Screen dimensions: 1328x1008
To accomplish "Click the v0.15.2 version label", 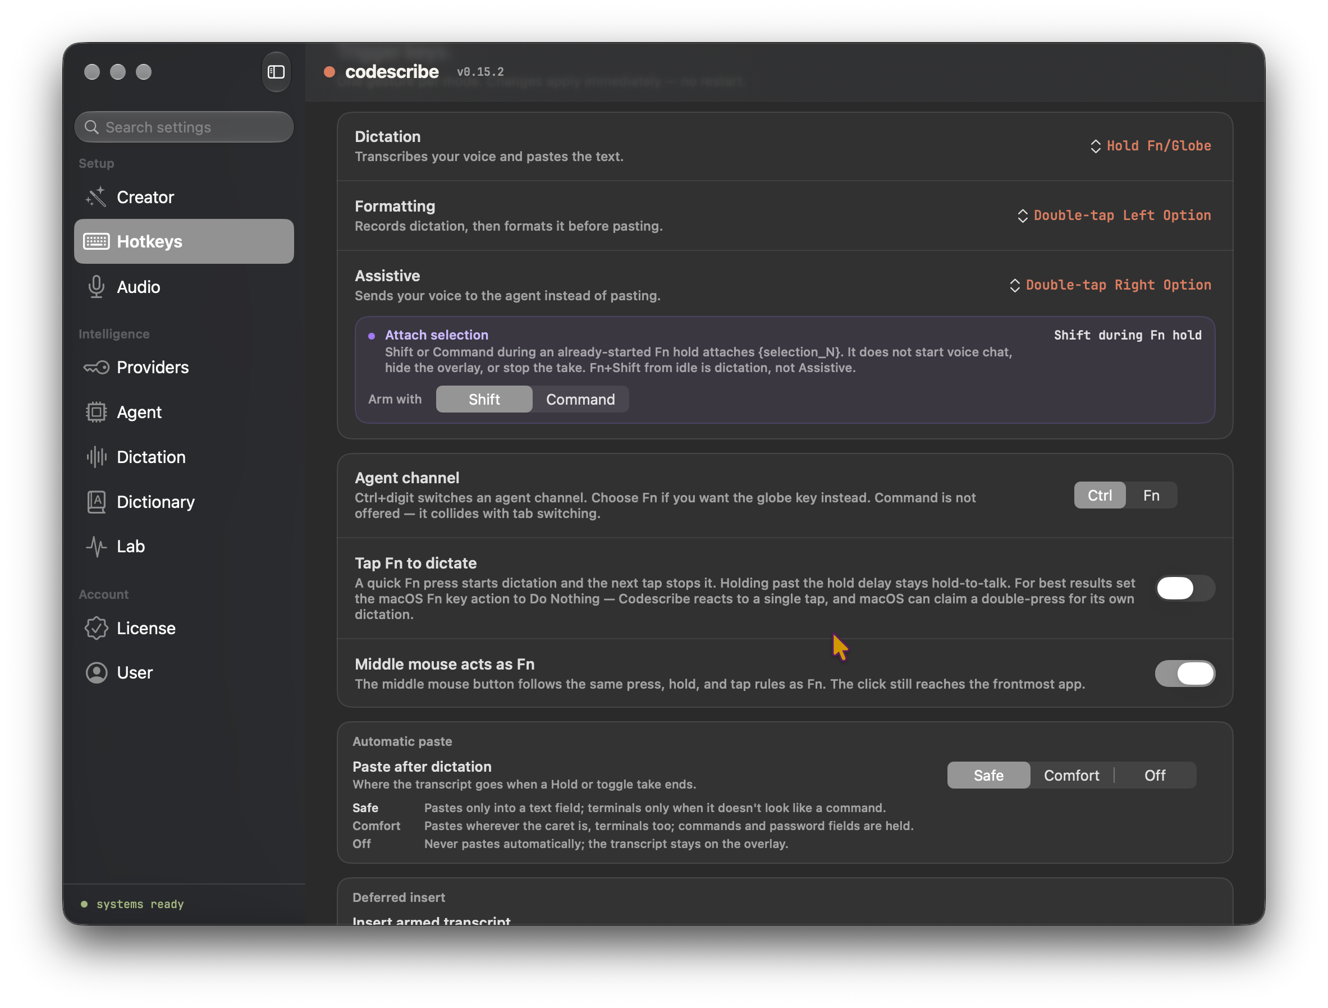I will click(x=480, y=72).
